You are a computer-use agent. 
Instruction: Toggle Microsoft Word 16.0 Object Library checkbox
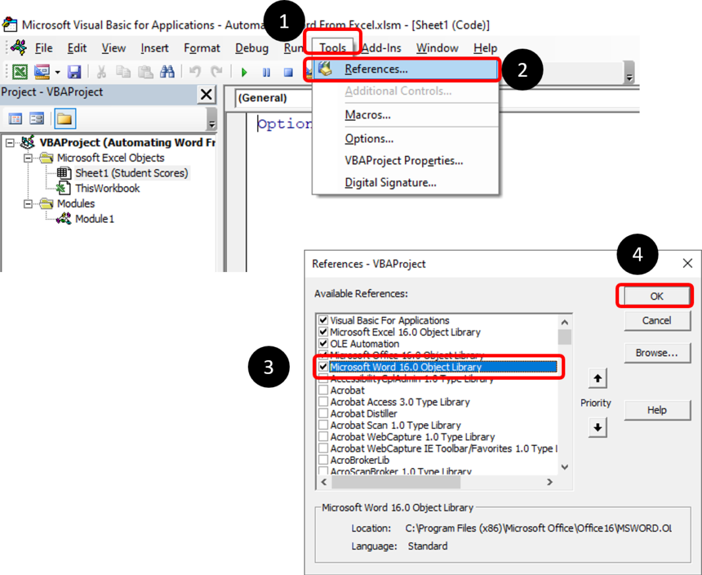click(323, 367)
